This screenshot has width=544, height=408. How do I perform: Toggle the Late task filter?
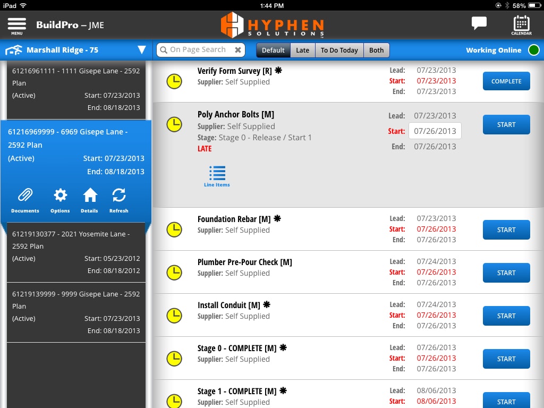pyautogui.click(x=302, y=50)
